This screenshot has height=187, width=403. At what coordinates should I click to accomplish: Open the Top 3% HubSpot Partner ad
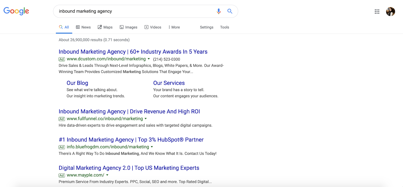tap(131, 140)
